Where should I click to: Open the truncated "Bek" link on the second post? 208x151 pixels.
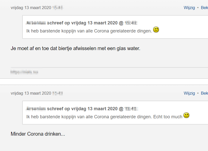tap(204, 93)
